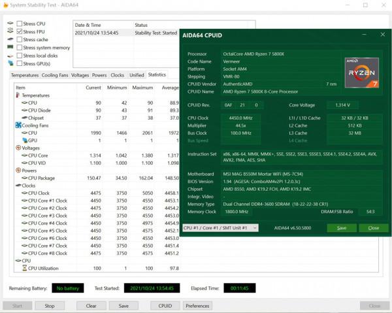Image resolution: width=392 pixels, height=313 pixels.
Task: Click the Core Voltage value 1.314 V
Action: [342, 105]
